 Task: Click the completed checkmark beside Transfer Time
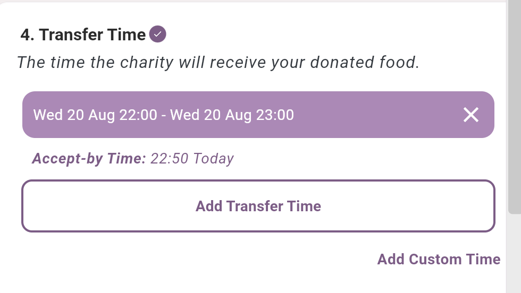click(x=158, y=35)
